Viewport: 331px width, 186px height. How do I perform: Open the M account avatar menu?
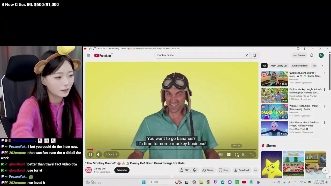[x=321, y=55]
